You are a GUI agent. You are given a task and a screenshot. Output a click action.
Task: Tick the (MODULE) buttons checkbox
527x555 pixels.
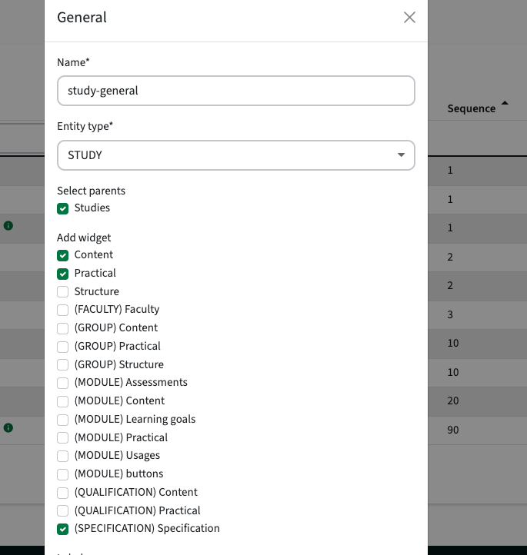pos(62,474)
